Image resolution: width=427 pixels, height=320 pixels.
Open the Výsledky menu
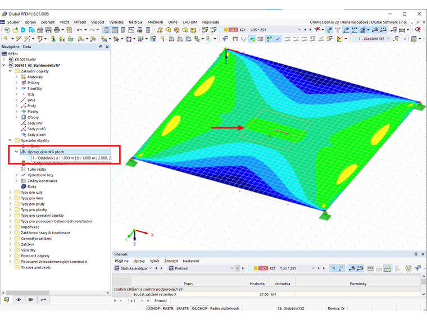click(116, 22)
